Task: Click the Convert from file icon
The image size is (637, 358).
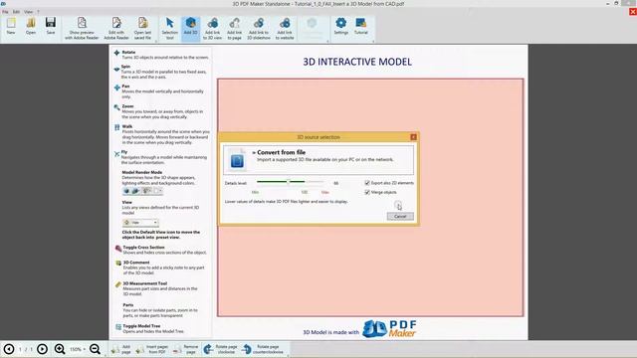Action: pyautogui.click(x=237, y=161)
